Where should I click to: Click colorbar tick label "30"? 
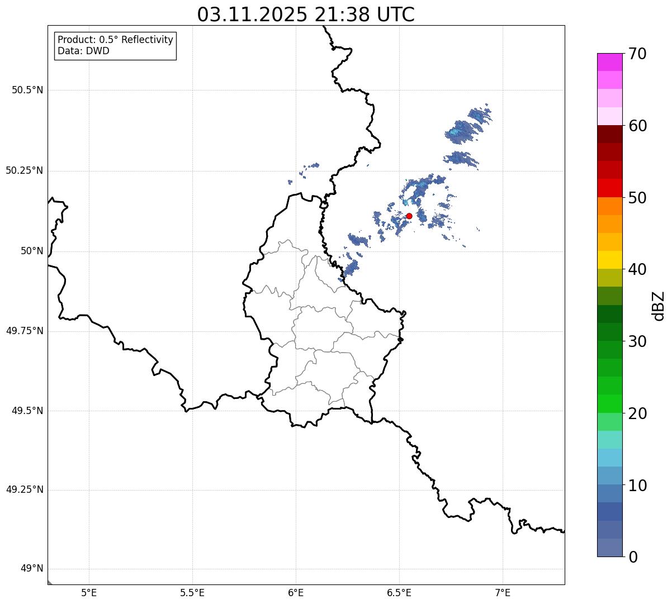637,341
